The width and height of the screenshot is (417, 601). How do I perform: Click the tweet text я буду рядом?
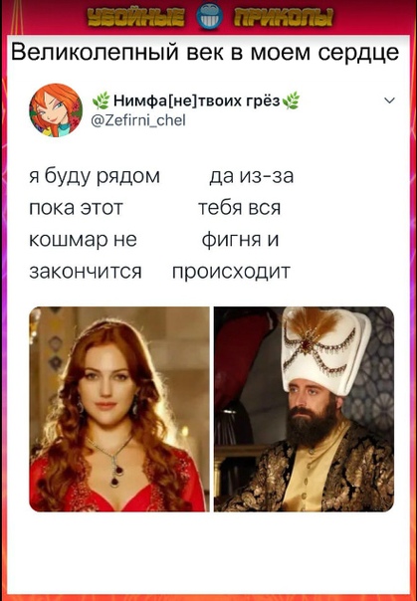[x=95, y=176]
